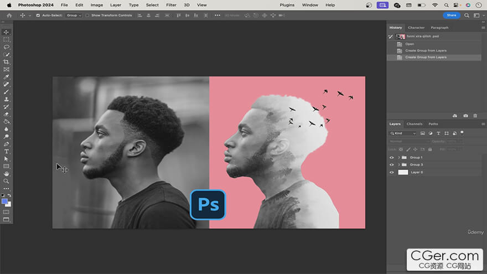Activate the Zoom tool
Image resolution: width=487 pixels, height=274 pixels.
(x=7, y=181)
